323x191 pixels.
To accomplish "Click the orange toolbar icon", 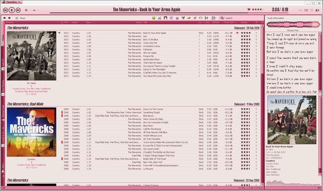I will pos(189,18).
